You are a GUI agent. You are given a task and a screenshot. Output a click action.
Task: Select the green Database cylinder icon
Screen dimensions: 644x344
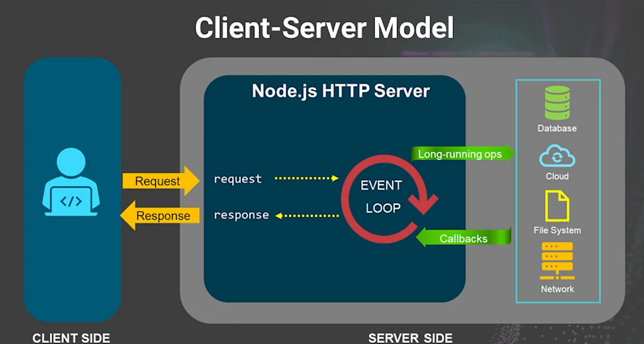point(557,104)
